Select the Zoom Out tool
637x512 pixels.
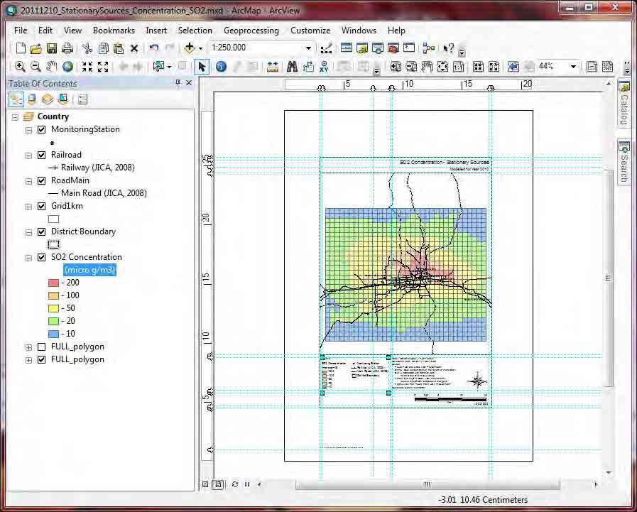[36, 67]
